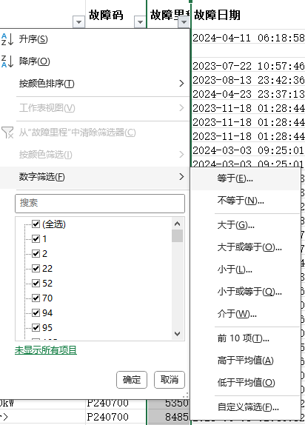Uncheck value 94 in filter list

tap(36, 312)
